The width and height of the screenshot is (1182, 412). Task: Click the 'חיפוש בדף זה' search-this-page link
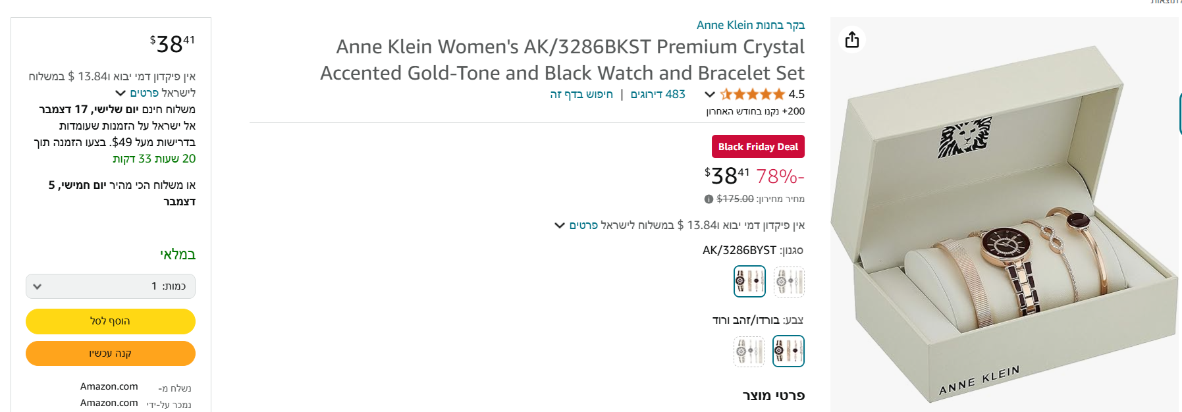pos(581,94)
